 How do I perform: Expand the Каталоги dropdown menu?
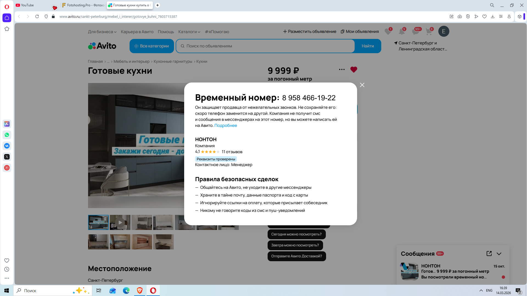(189, 32)
